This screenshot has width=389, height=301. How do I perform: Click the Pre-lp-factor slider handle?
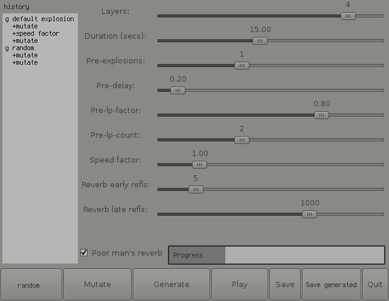tap(321, 115)
